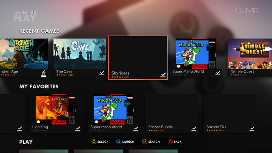Click the controller icon beside cweiske
The width and height of the screenshot is (272, 153).
click(x=34, y=12)
